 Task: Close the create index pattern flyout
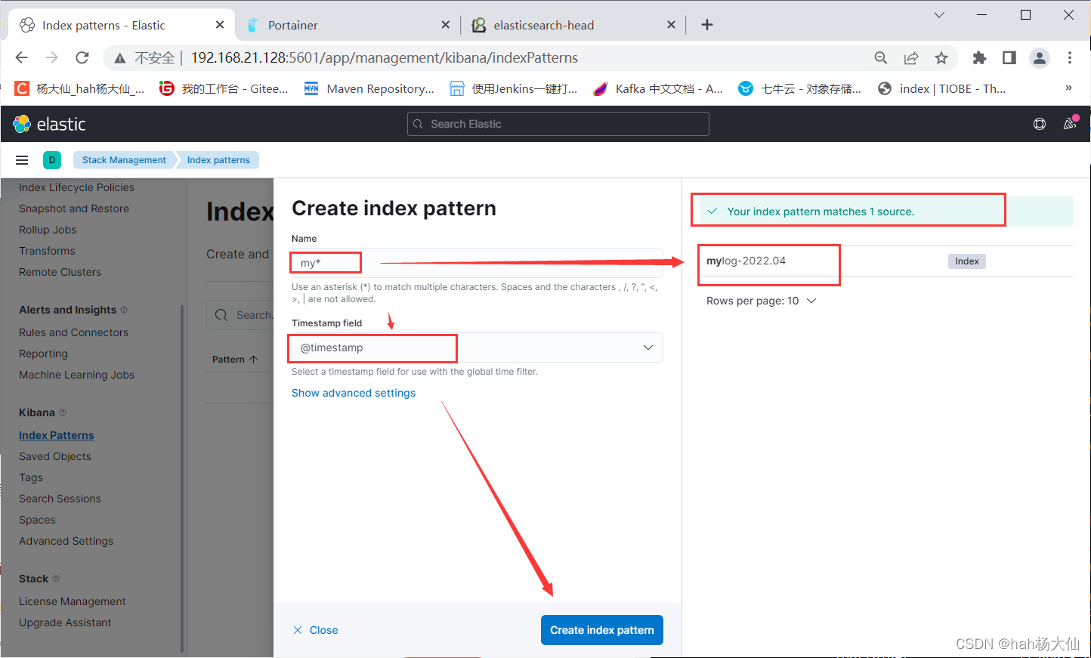316,630
